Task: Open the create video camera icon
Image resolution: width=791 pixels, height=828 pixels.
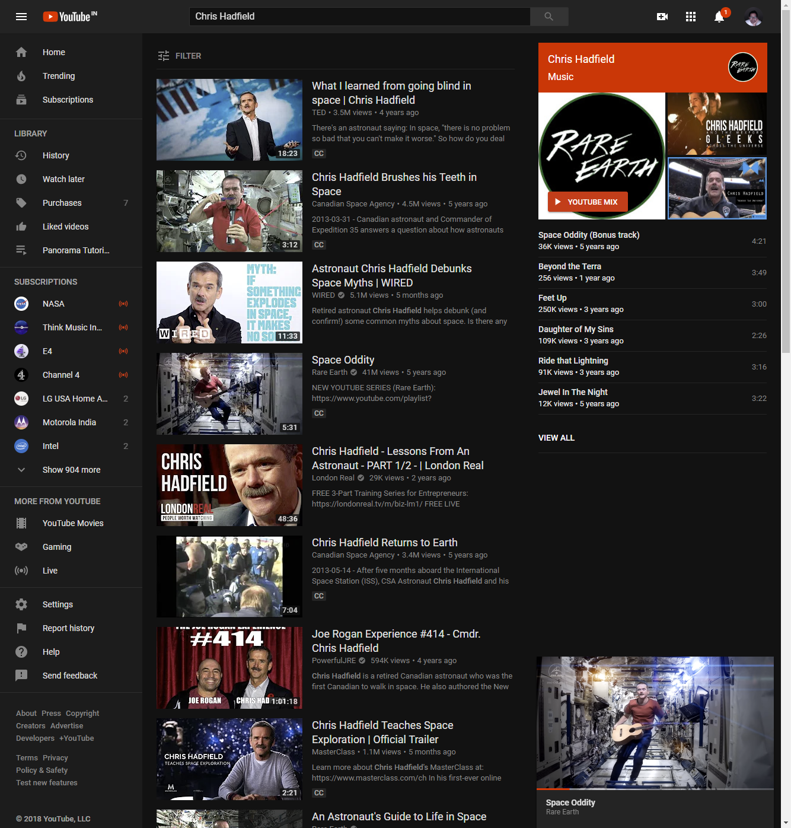Action: (662, 17)
